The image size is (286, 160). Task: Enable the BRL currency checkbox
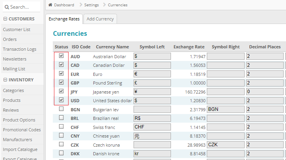61,118
